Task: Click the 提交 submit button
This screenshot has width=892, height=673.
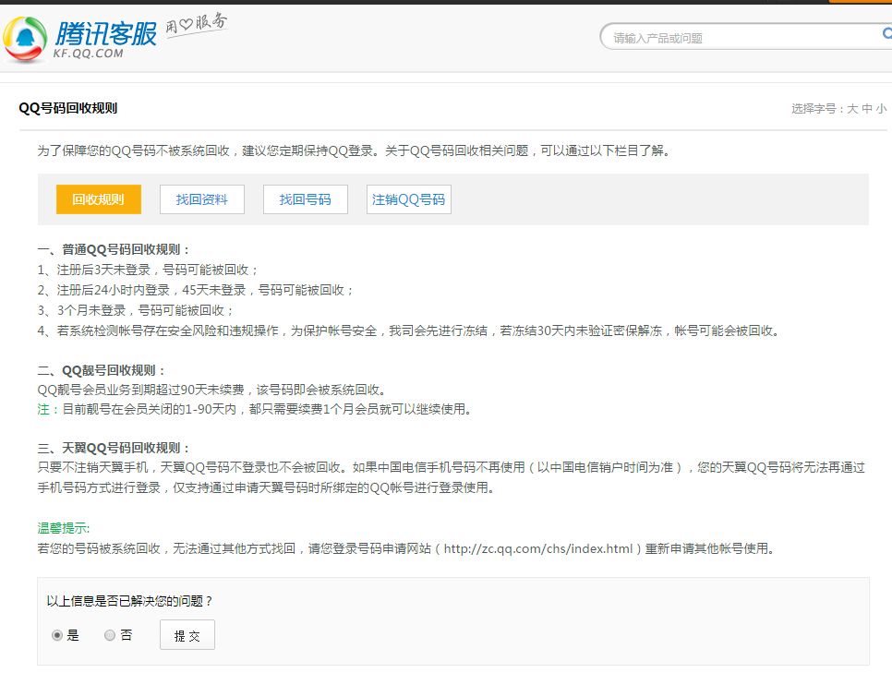Action: coord(187,634)
